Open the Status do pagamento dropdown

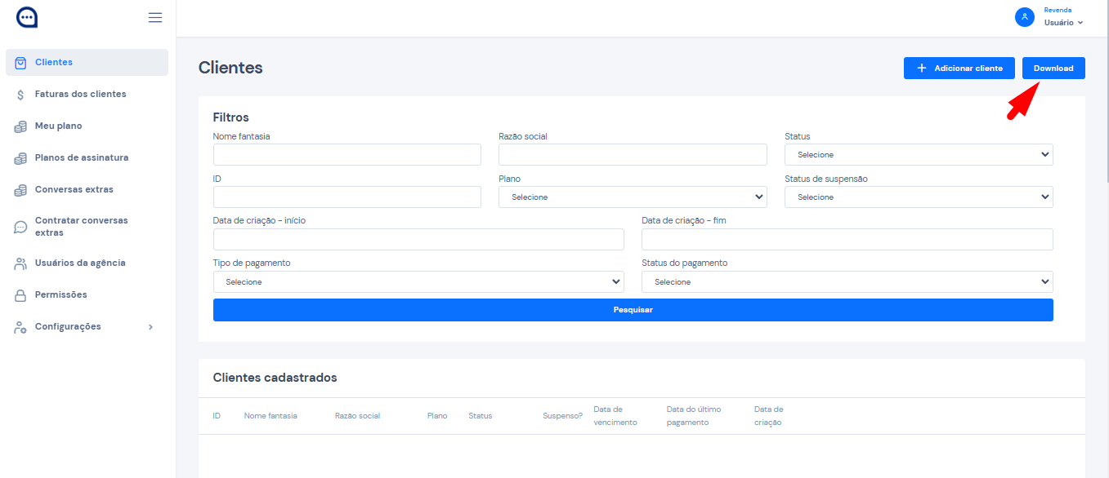point(847,281)
